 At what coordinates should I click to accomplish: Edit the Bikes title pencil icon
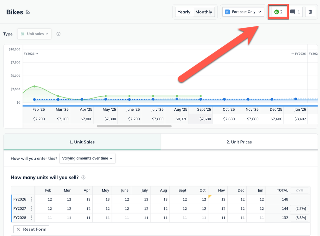click(28, 12)
